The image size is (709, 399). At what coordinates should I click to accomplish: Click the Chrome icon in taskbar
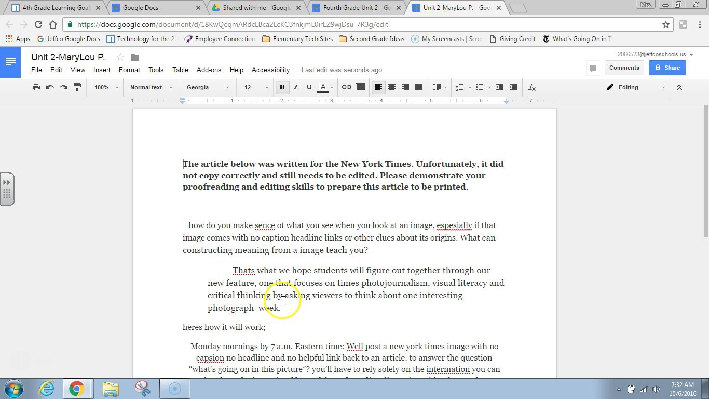77,389
